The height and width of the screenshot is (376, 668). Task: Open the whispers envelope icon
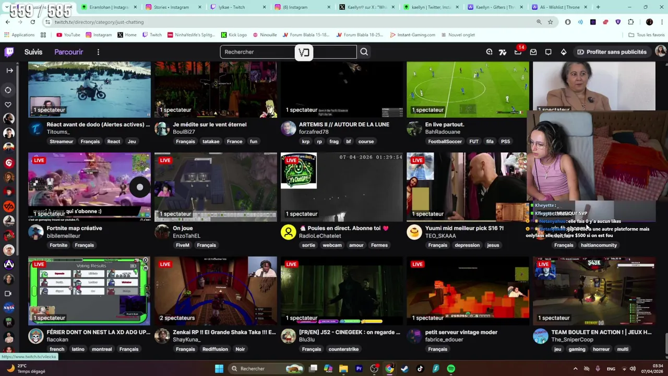[533, 52]
